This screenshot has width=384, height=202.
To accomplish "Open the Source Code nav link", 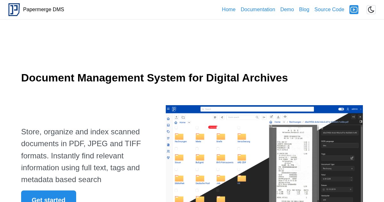I will pos(329,10).
